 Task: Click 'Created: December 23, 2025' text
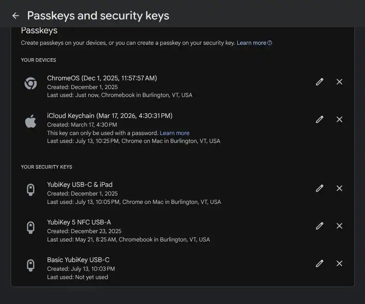pos(84,231)
